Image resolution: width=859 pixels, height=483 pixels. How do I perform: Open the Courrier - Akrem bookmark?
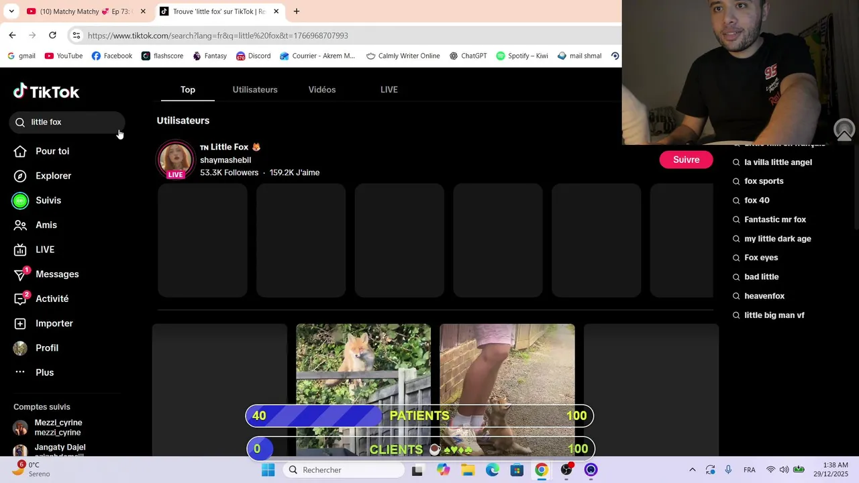pyautogui.click(x=317, y=56)
